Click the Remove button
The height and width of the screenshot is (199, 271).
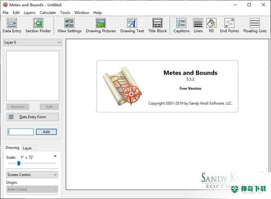click(x=18, y=107)
